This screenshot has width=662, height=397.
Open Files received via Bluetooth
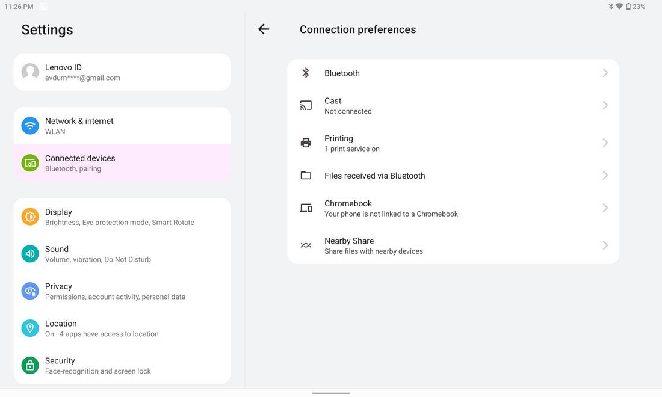[x=453, y=176]
